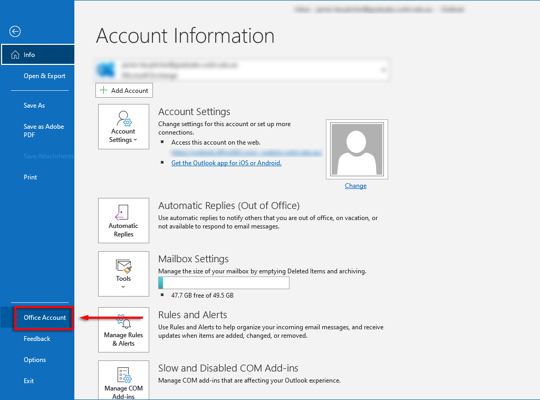The height and width of the screenshot is (400, 540).
Task: Select Open & Export in sidebar
Action: coord(44,76)
